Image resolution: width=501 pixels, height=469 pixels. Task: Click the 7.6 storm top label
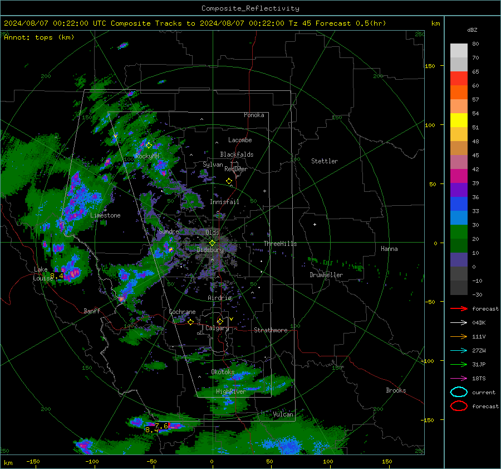161,426
